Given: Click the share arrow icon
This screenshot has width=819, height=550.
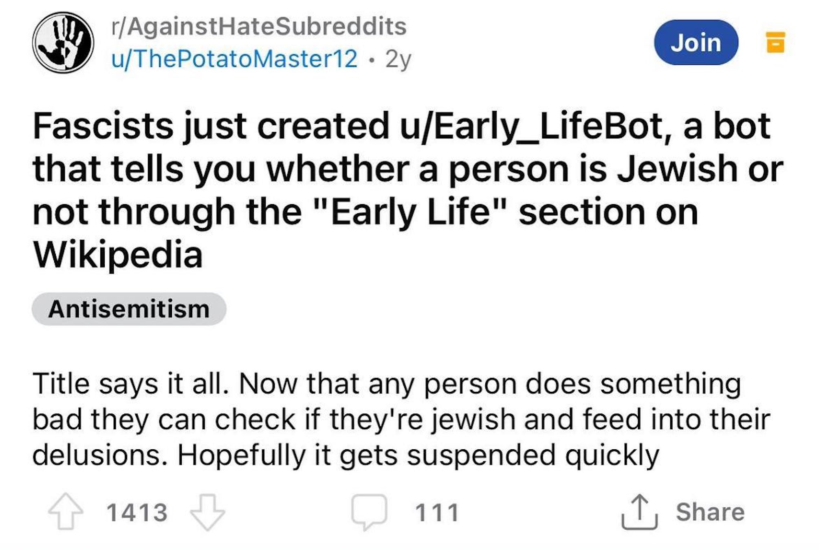Looking at the screenshot, I should pyautogui.click(x=639, y=512).
